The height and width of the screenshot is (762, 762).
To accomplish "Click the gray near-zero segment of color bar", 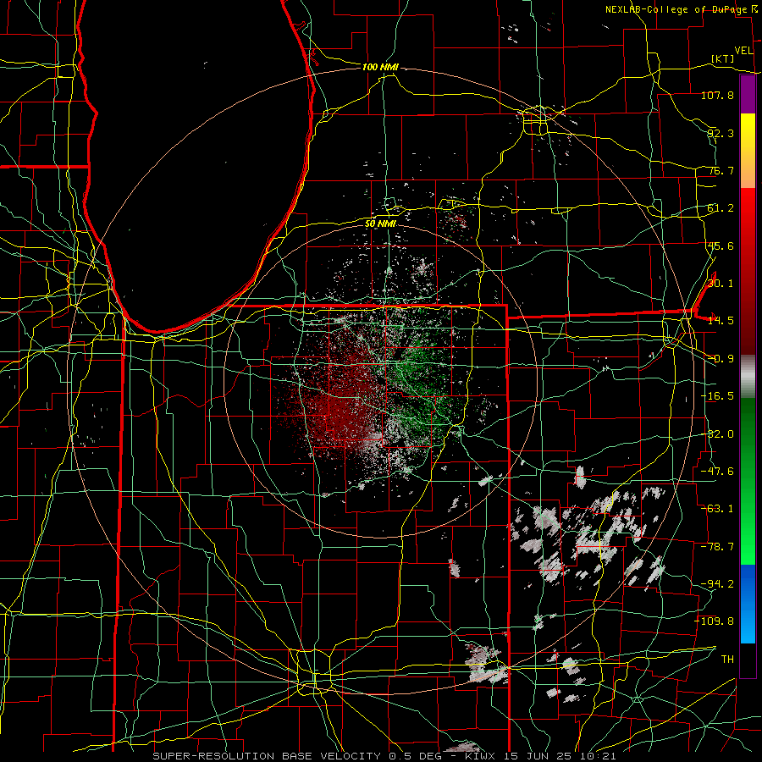I will (748, 377).
